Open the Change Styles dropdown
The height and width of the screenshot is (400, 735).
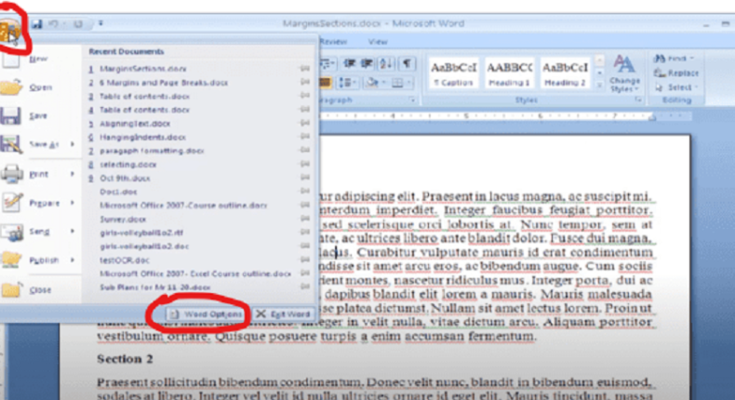point(624,74)
